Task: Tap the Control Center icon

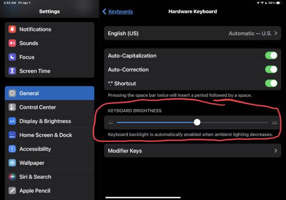Action: [12, 108]
